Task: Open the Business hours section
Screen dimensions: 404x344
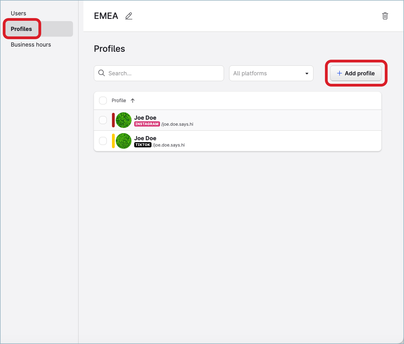Action: (31, 44)
